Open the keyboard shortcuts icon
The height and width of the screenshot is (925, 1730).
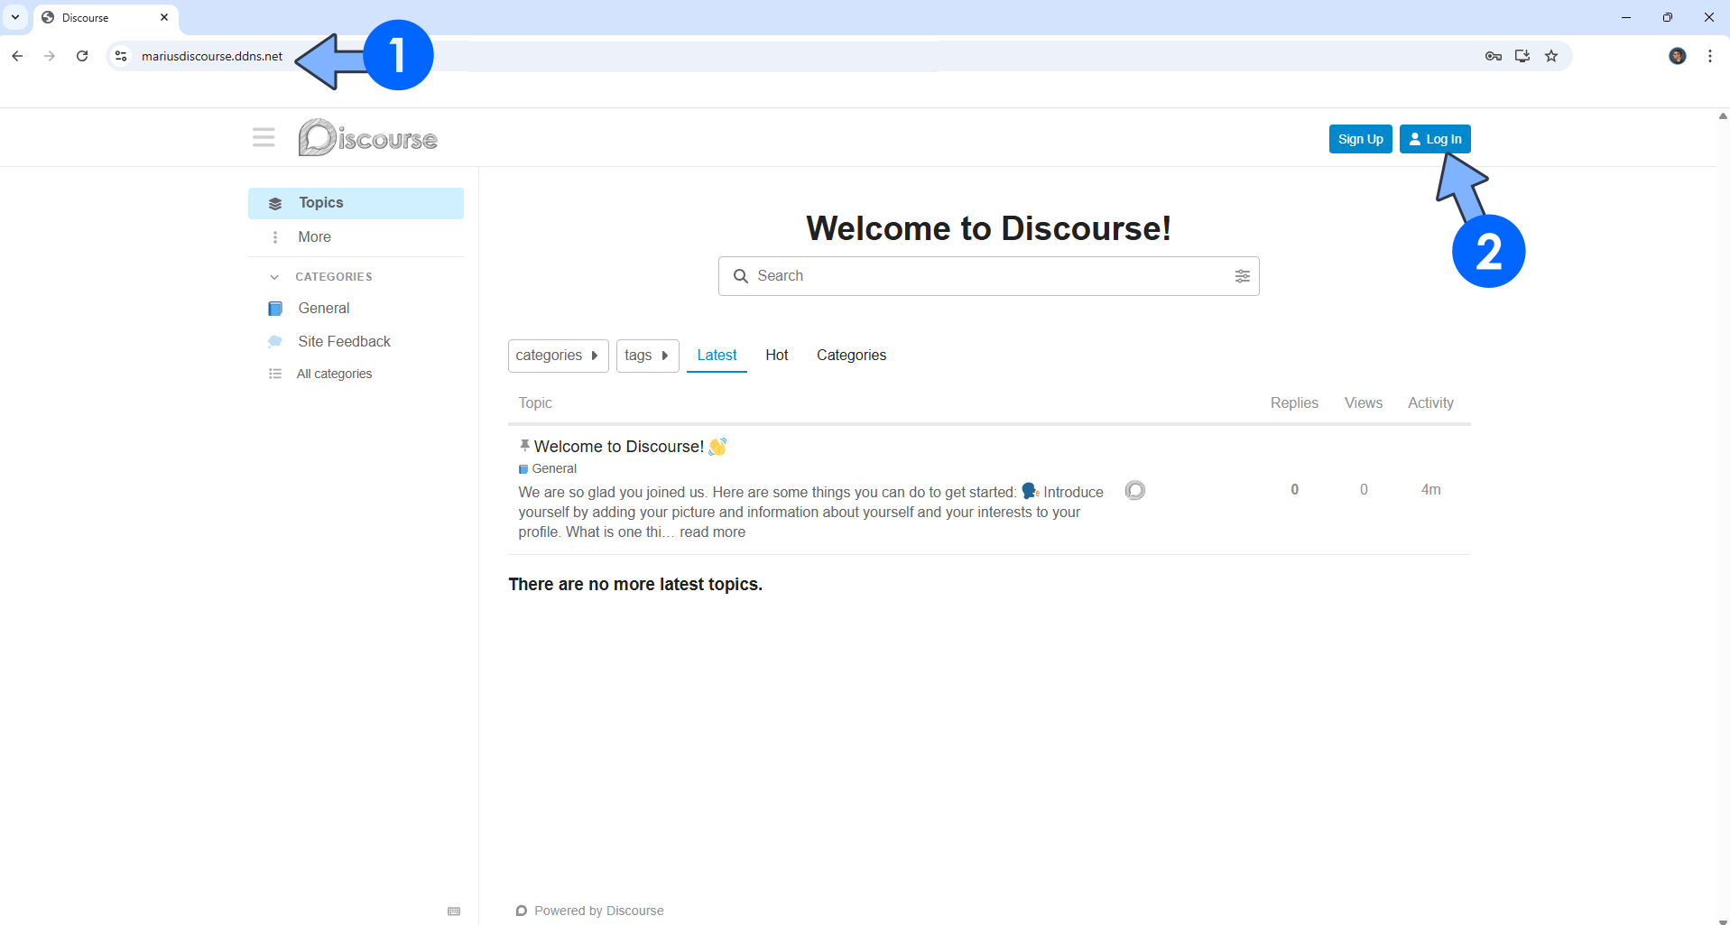click(454, 911)
